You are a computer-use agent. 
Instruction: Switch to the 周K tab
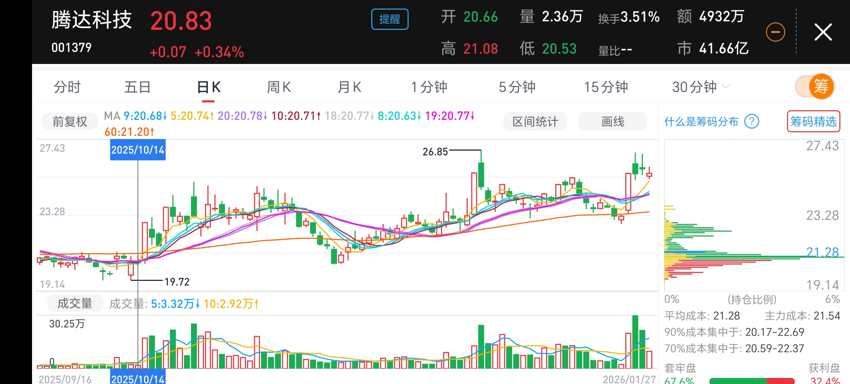click(279, 87)
